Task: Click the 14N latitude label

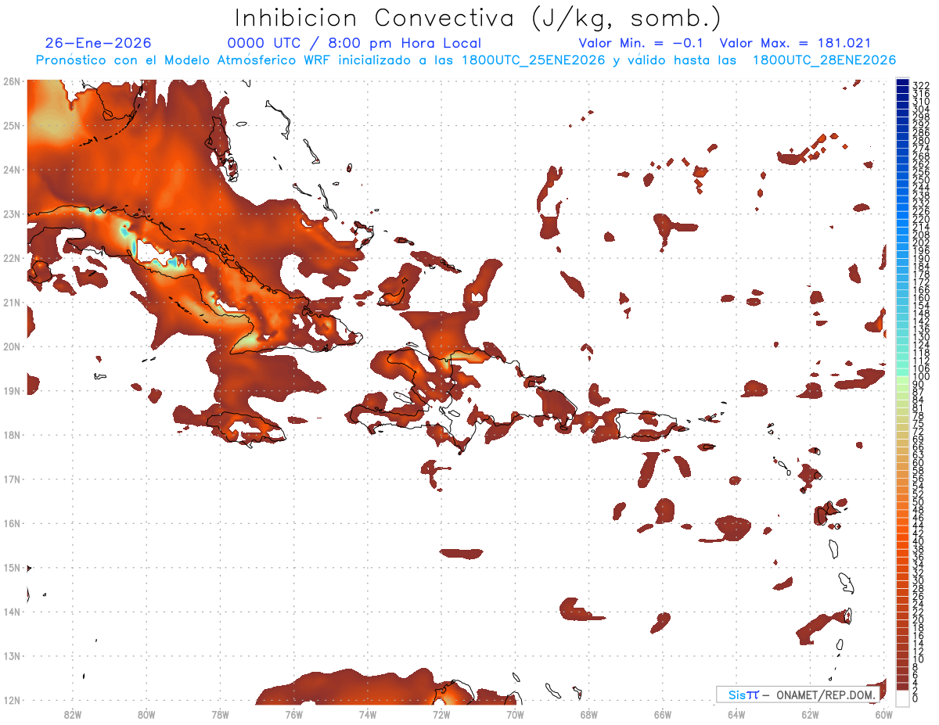Action: tap(11, 612)
